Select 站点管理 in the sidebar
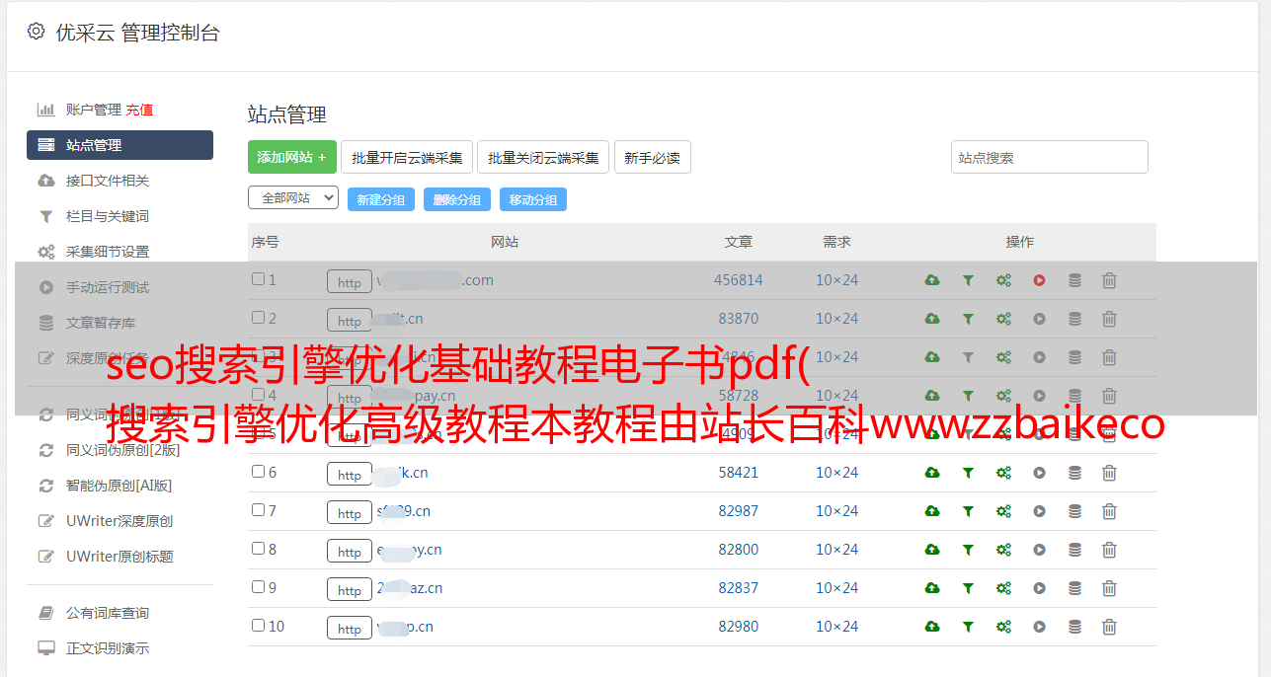1271x677 pixels. point(119,145)
